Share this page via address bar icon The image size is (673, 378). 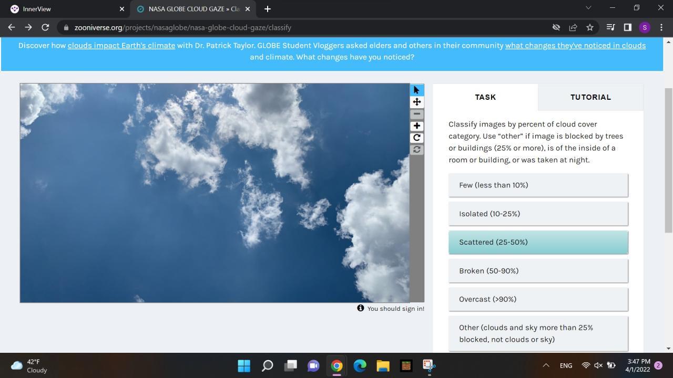[x=573, y=27]
